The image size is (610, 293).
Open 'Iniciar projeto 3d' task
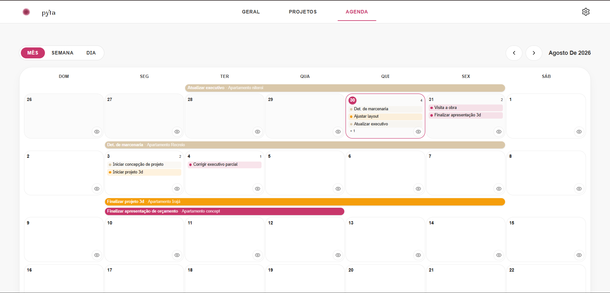click(144, 172)
